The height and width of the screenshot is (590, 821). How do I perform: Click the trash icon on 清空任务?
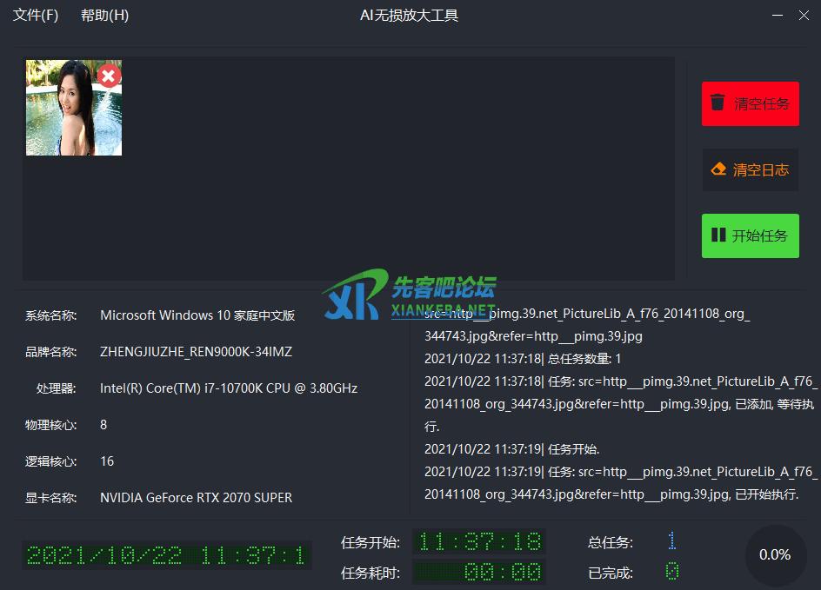click(718, 103)
